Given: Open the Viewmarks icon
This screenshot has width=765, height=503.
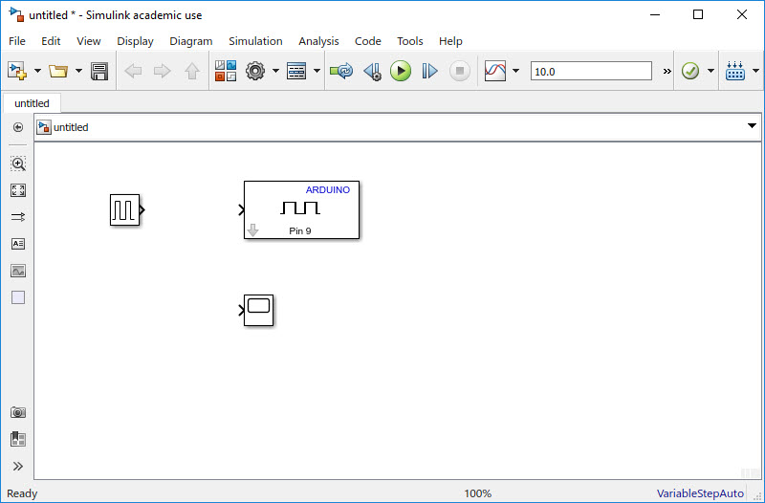Looking at the screenshot, I should (x=18, y=439).
